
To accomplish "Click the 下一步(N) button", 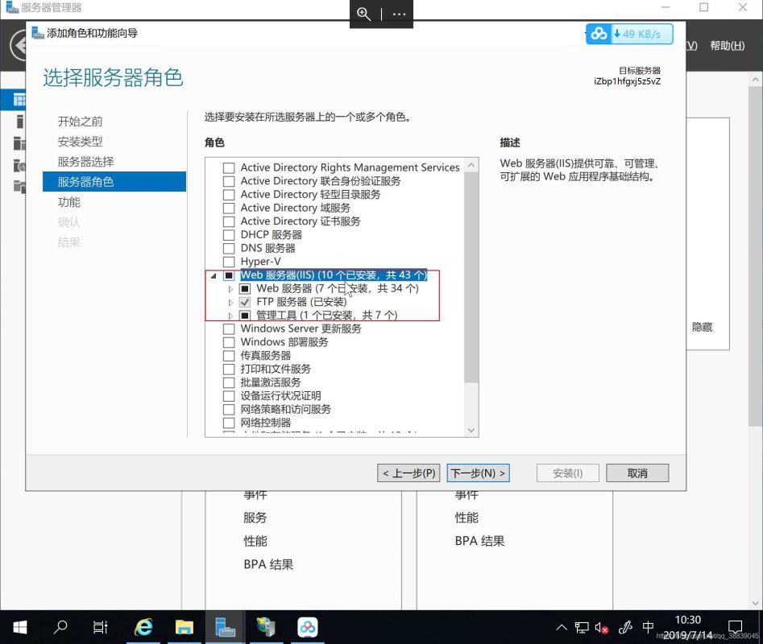I will [x=478, y=473].
